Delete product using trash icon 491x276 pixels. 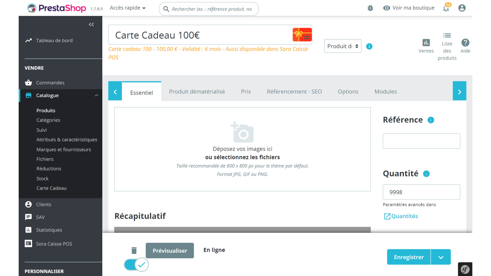pos(134,250)
